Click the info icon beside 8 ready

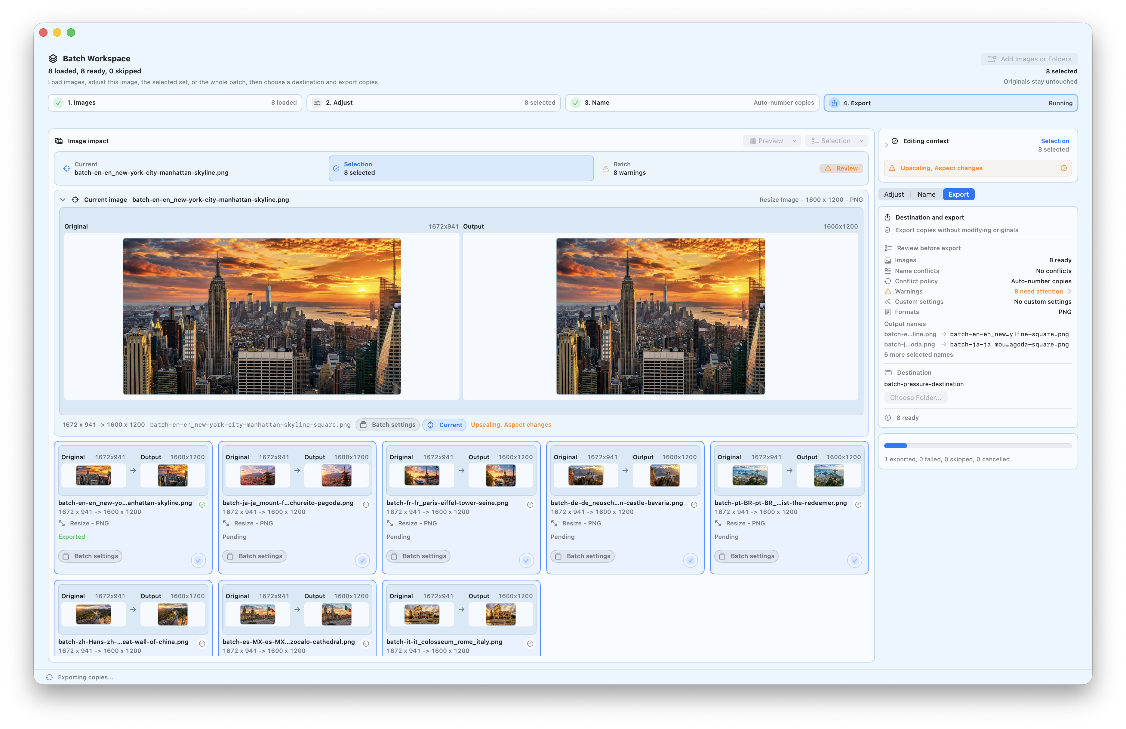point(888,418)
